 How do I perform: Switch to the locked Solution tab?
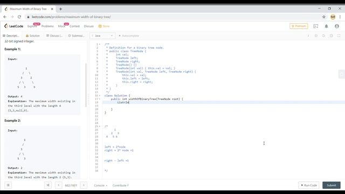tap(32, 36)
